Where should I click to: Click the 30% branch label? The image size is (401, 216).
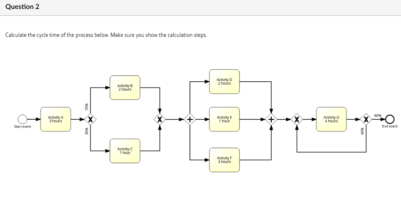[x=86, y=131]
